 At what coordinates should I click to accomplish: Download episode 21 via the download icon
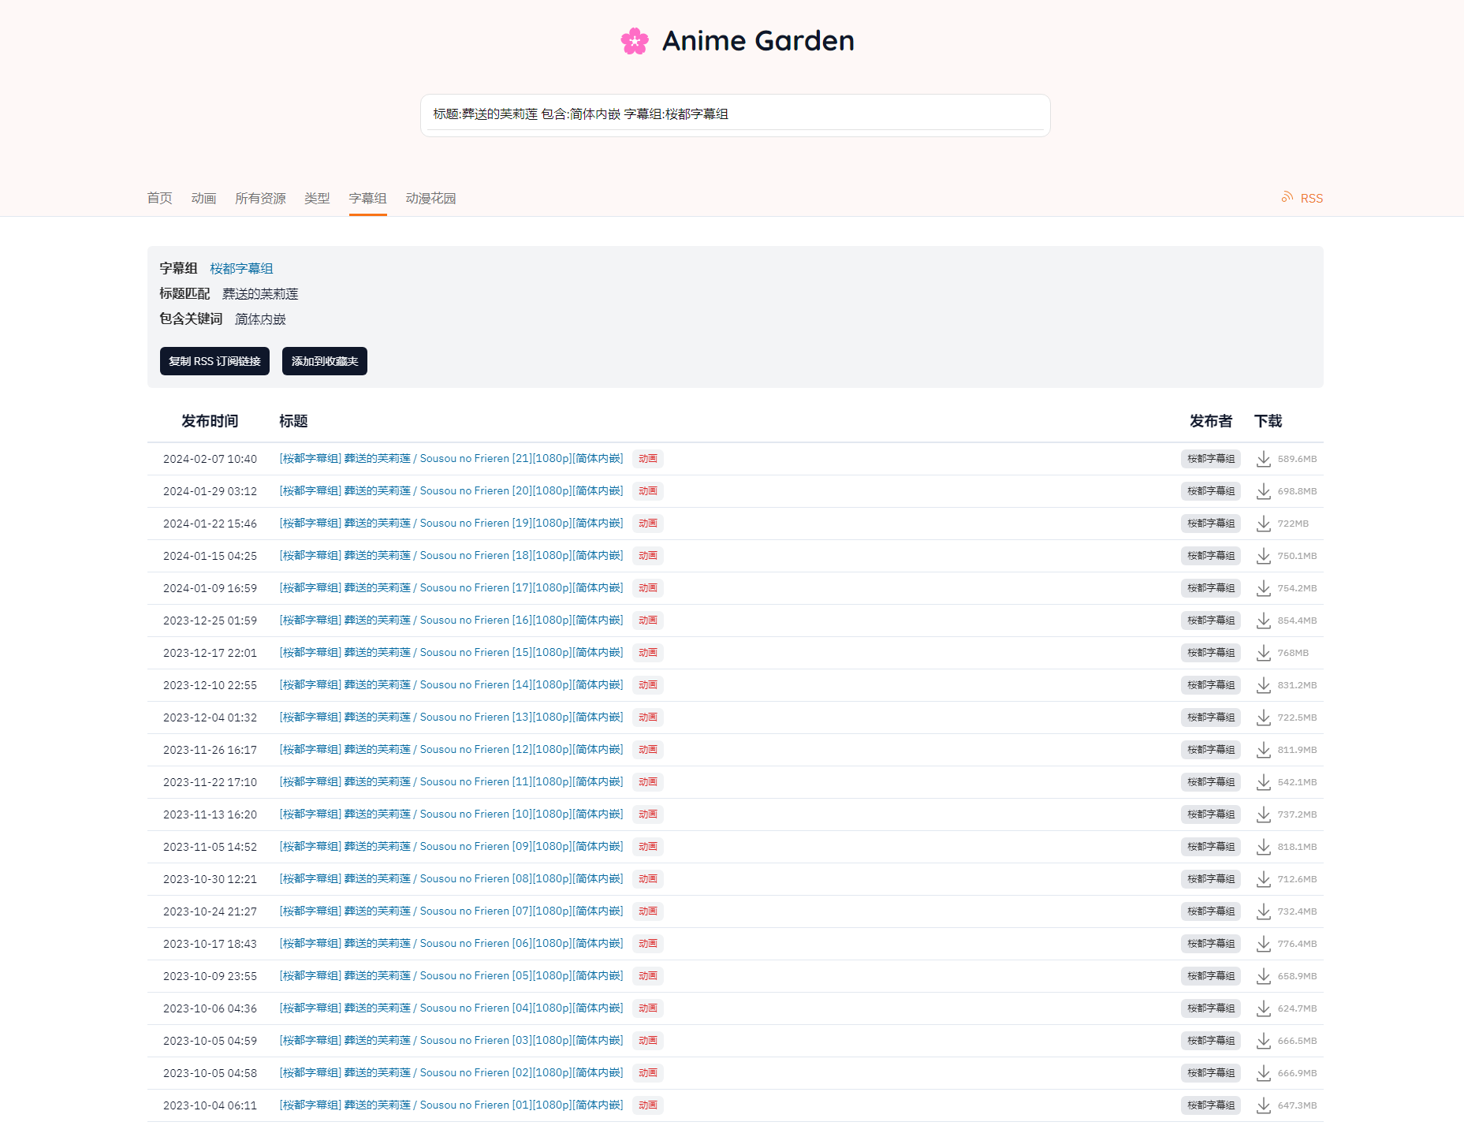[1263, 459]
